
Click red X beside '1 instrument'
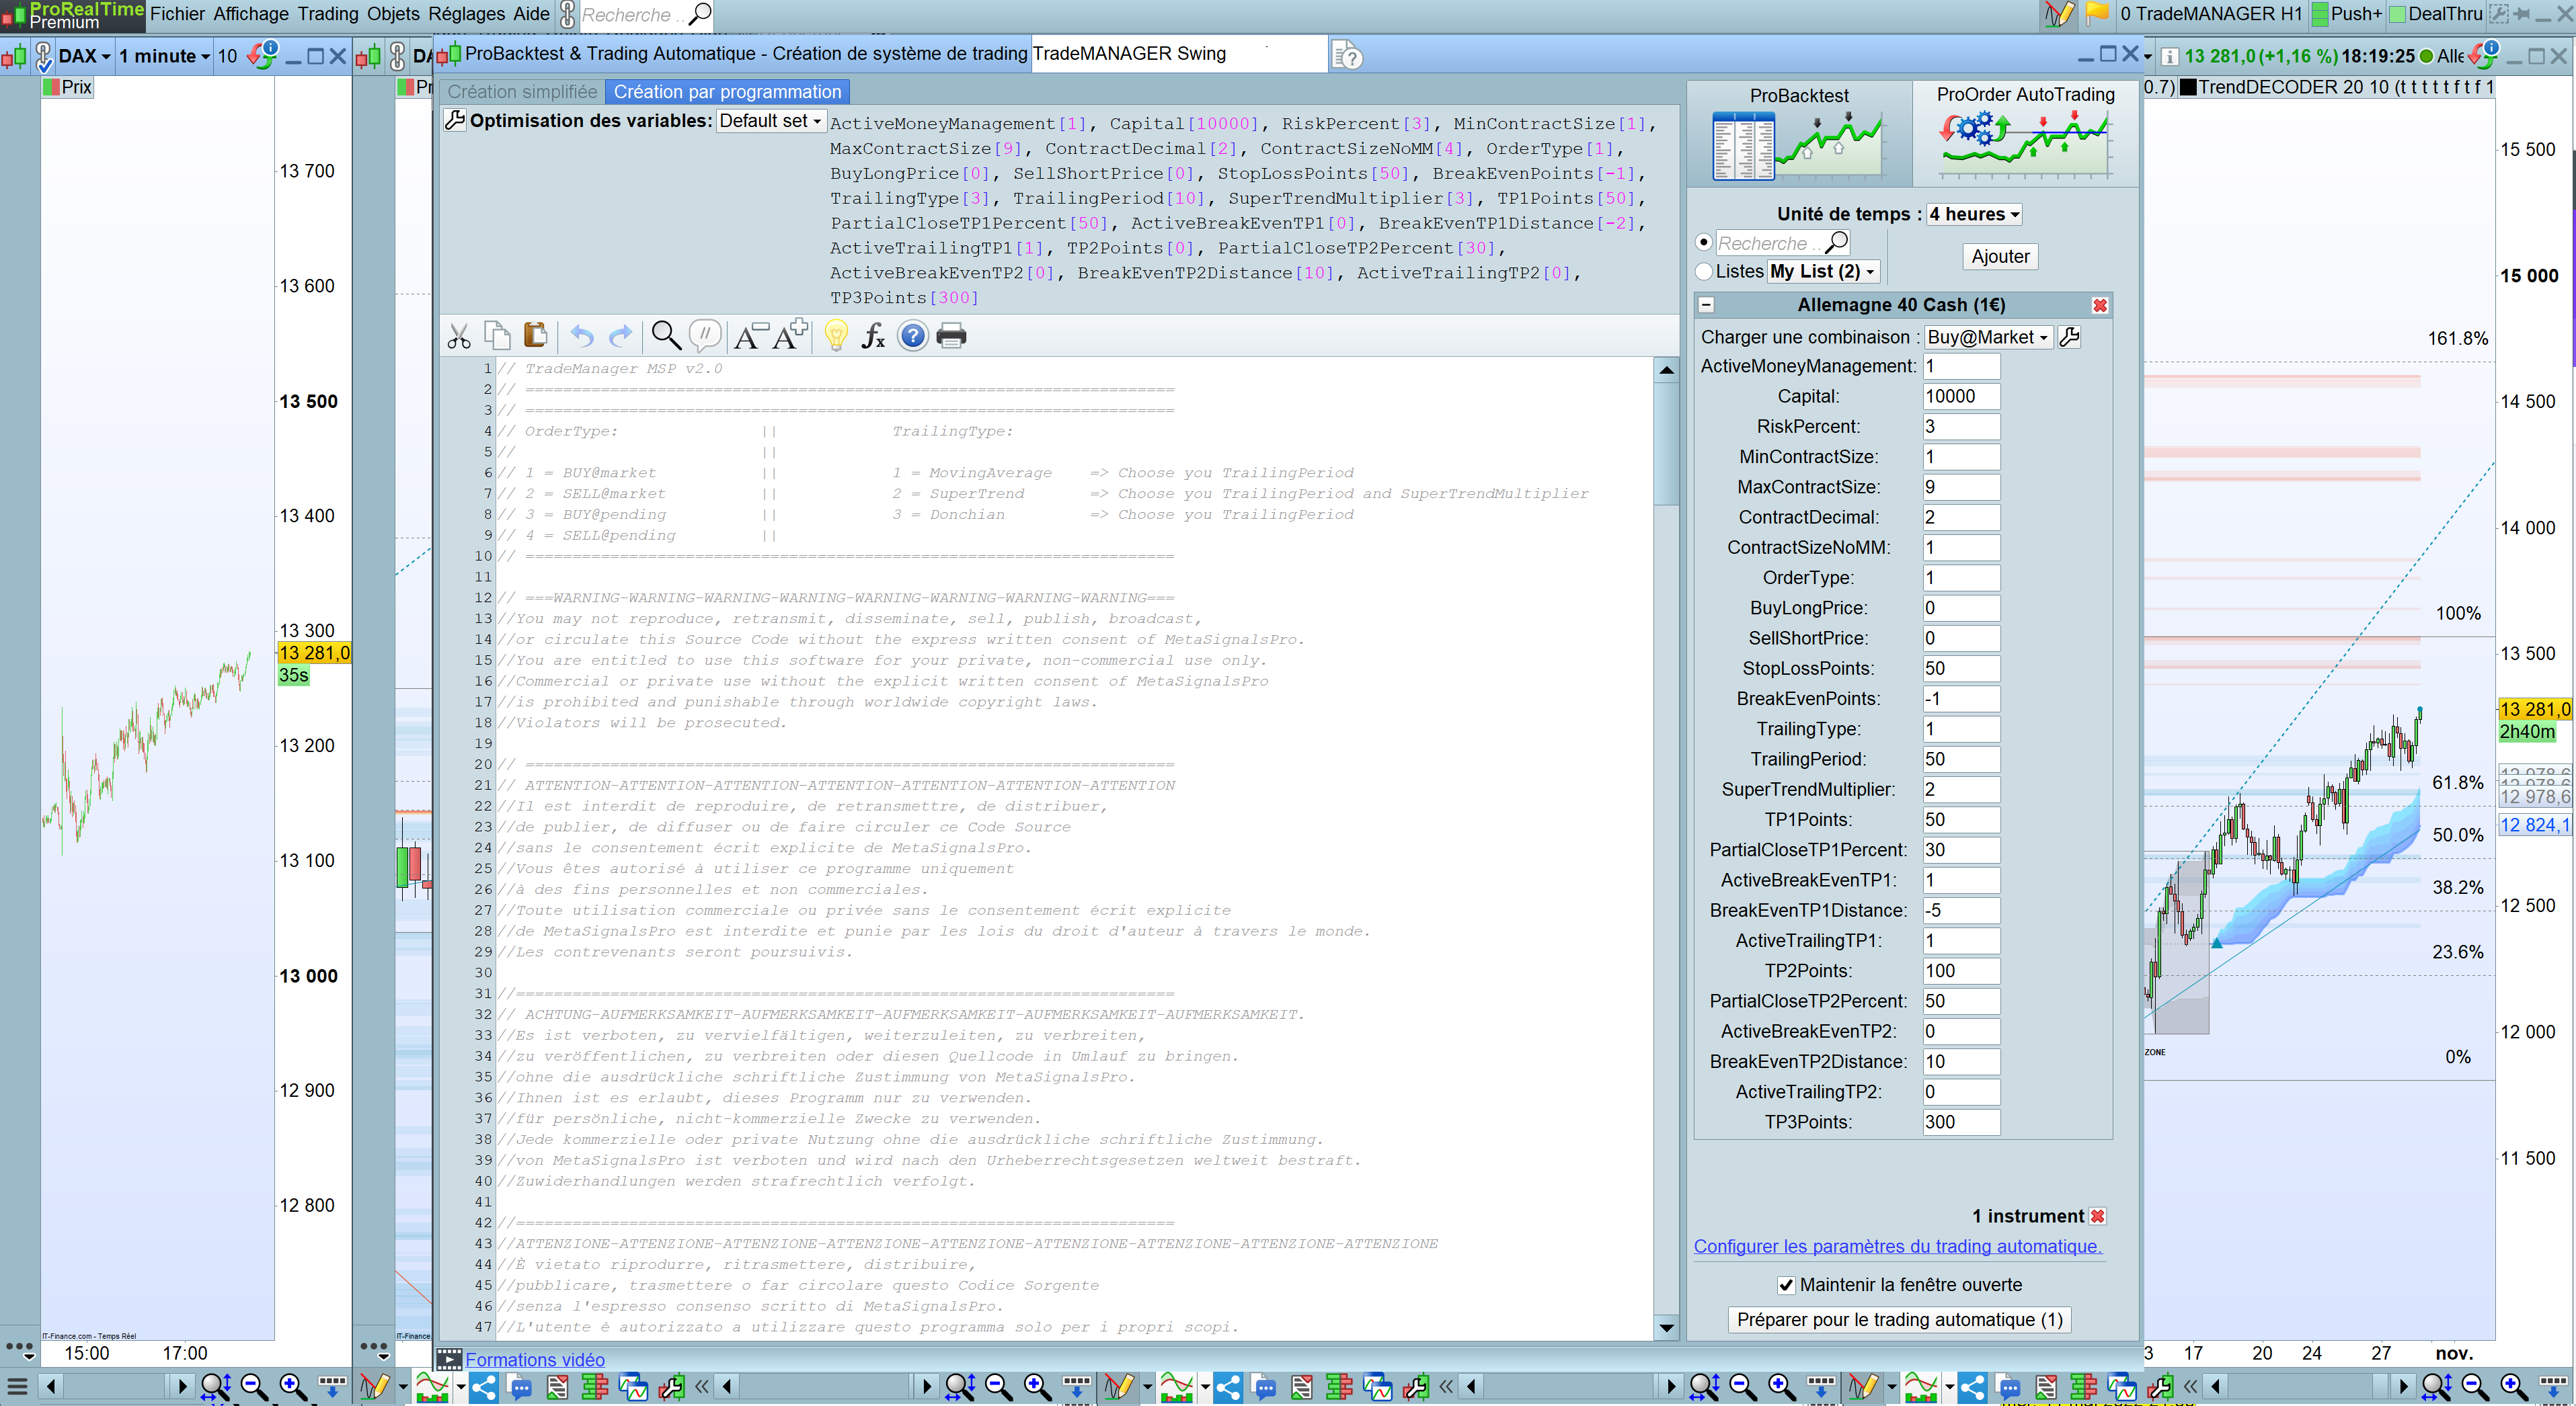[x=2098, y=1216]
